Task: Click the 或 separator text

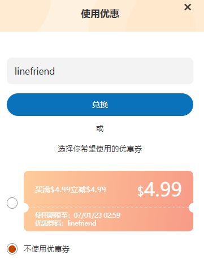Action: pos(100,129)
